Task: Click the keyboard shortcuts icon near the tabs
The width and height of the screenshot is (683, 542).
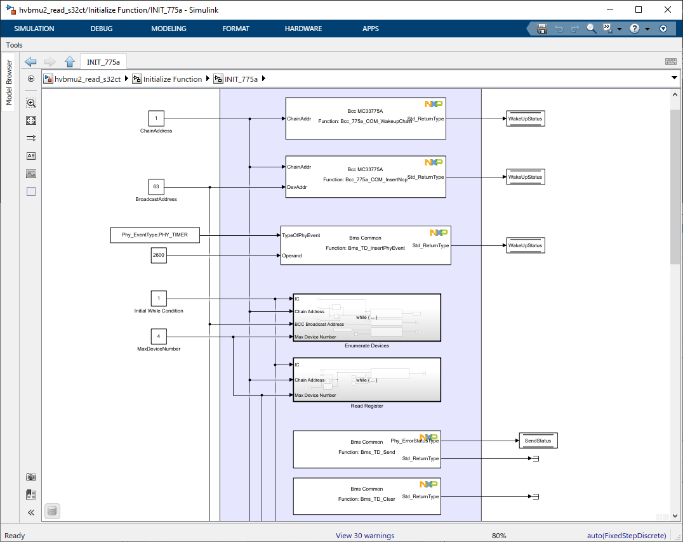Action: [x=672, y=61]
